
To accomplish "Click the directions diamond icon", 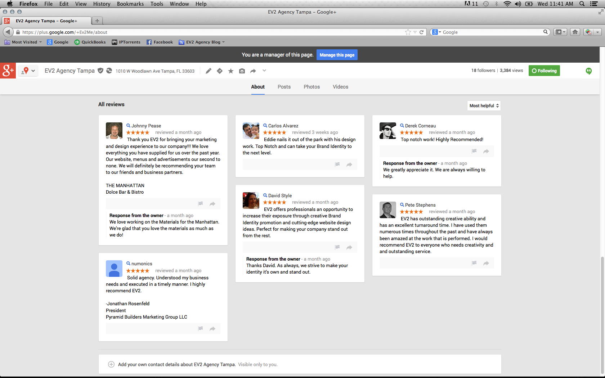I will (220, 71).
